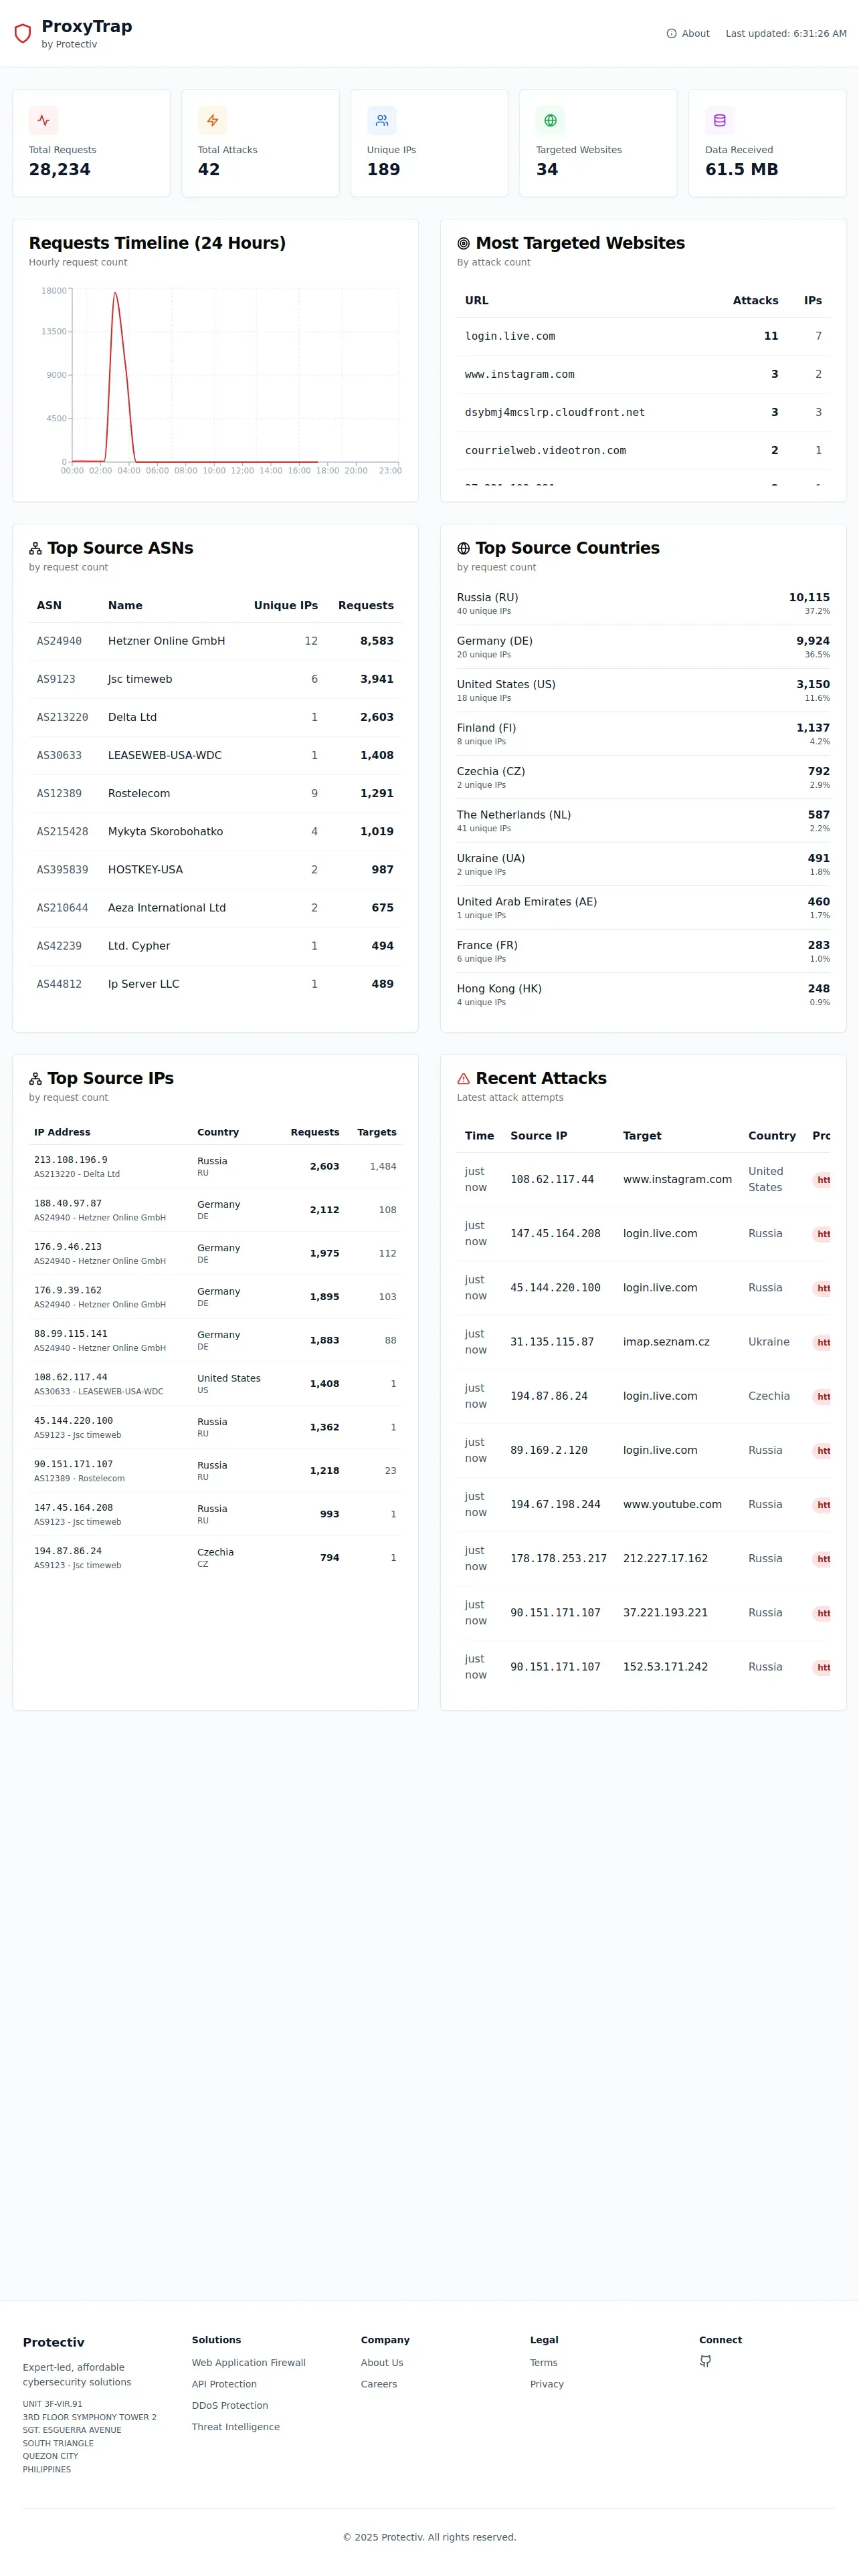The height and width of the screenshot is (2576, 859).
Task: Click the About info icon
Action: pos(671,34)
